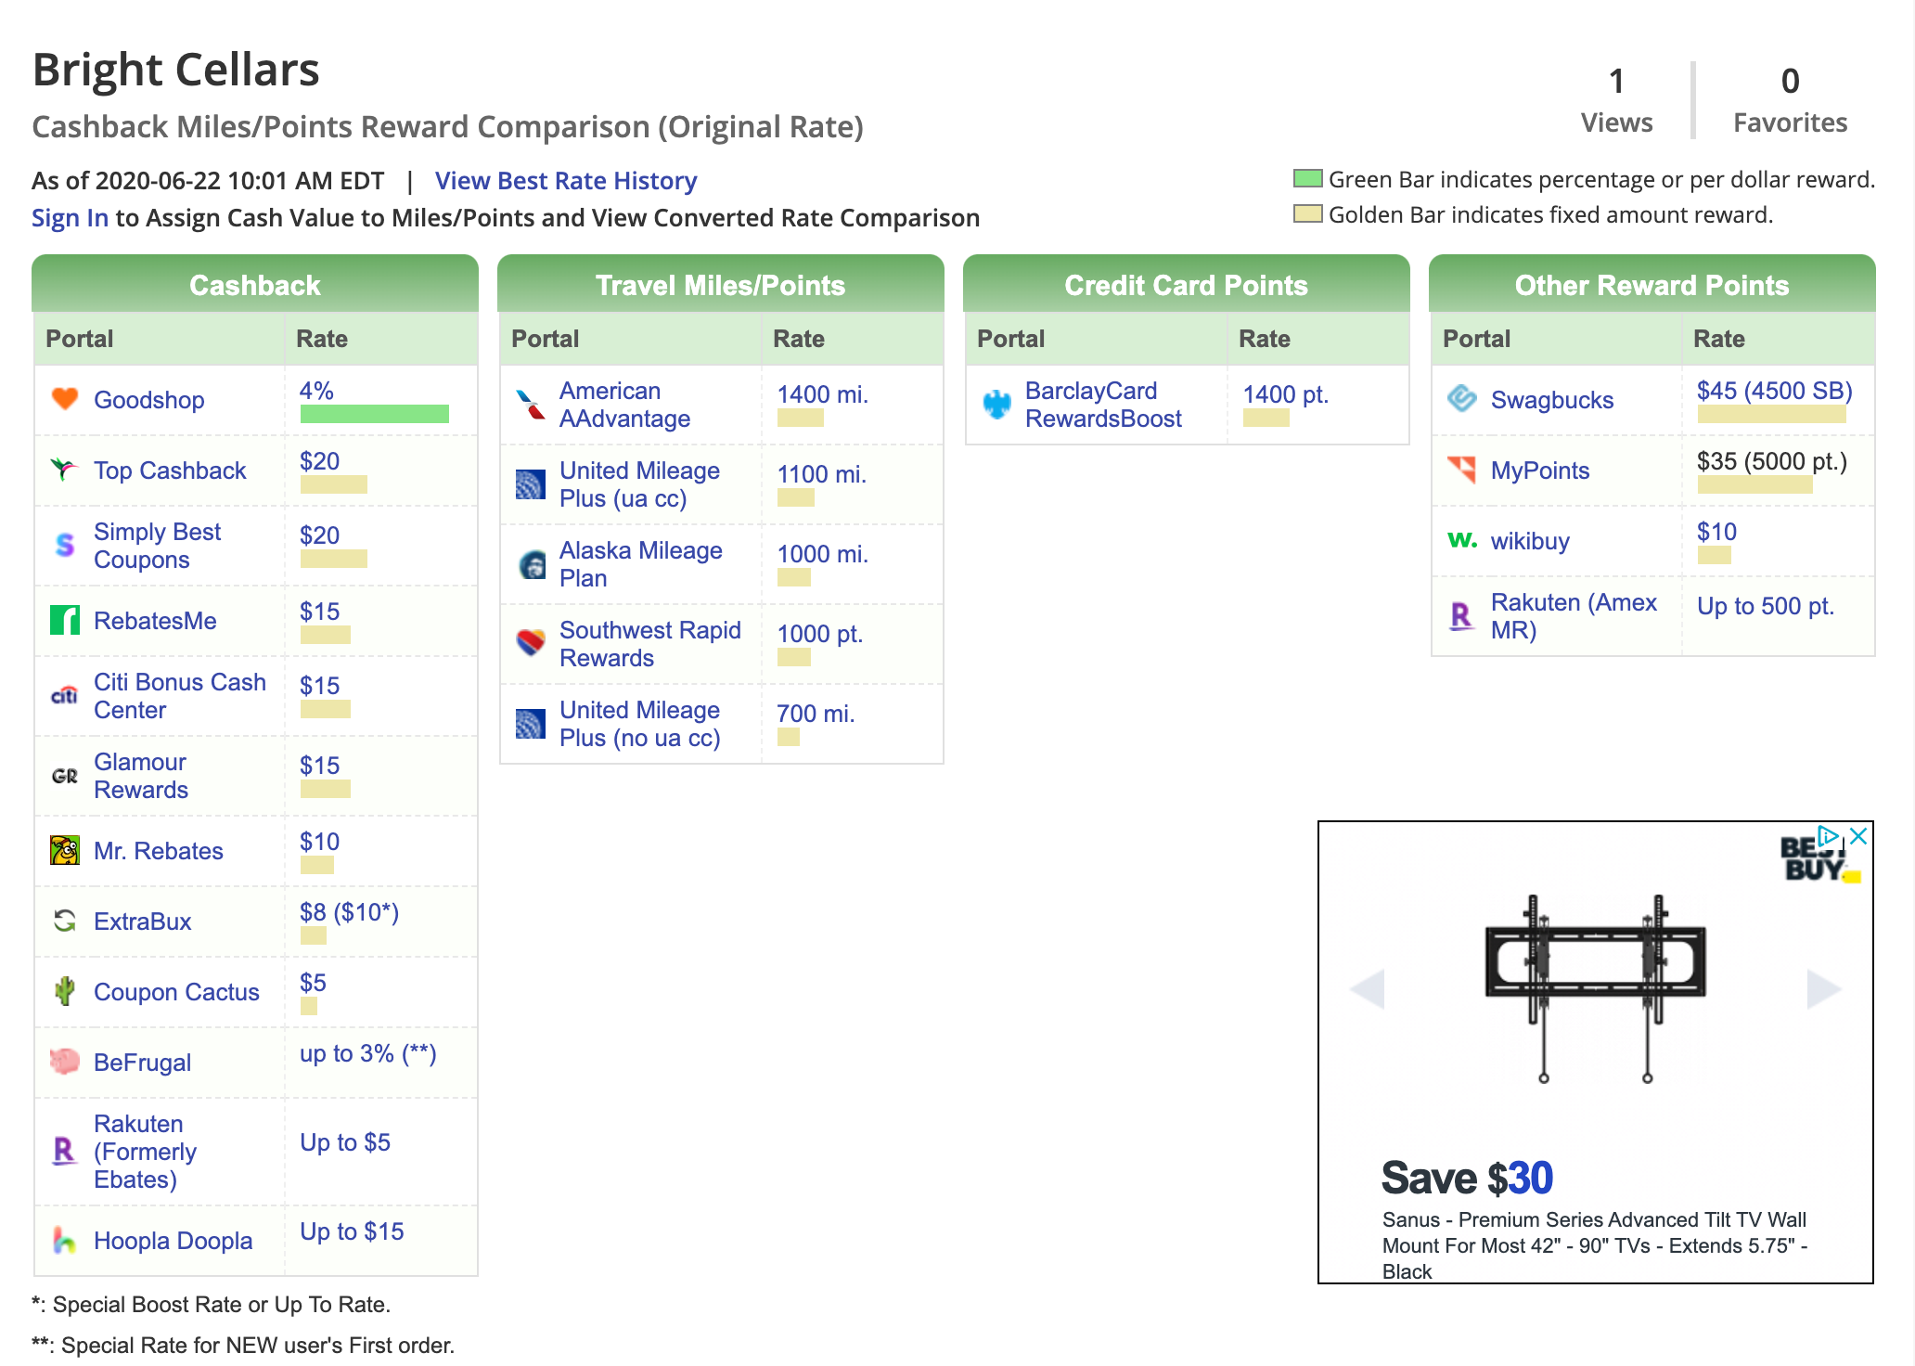Click the Rakuten (Amex MR) R icon
This screenshot has height=1366, width=1915.
click(x=1462, y=615)
